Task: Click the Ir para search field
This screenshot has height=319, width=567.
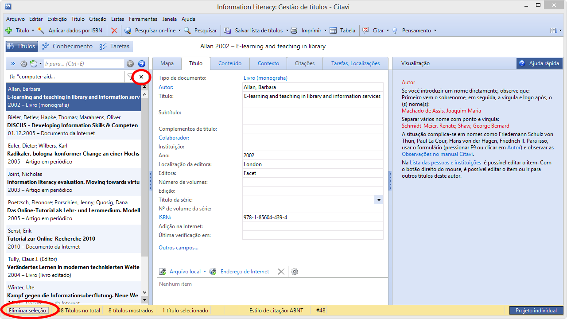Action: [84, 64]
